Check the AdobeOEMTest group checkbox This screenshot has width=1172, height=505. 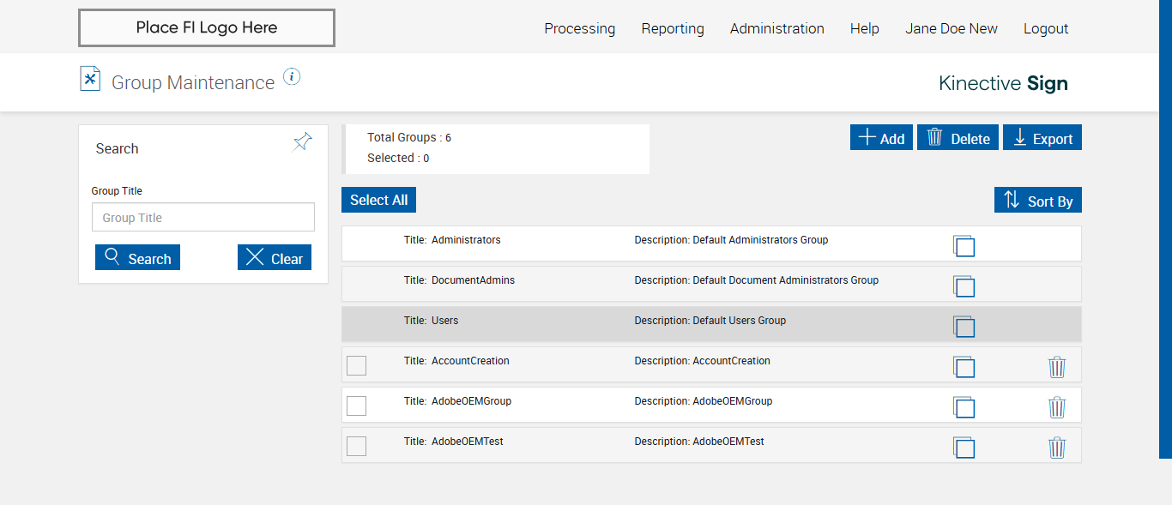[x=356, y=447]
